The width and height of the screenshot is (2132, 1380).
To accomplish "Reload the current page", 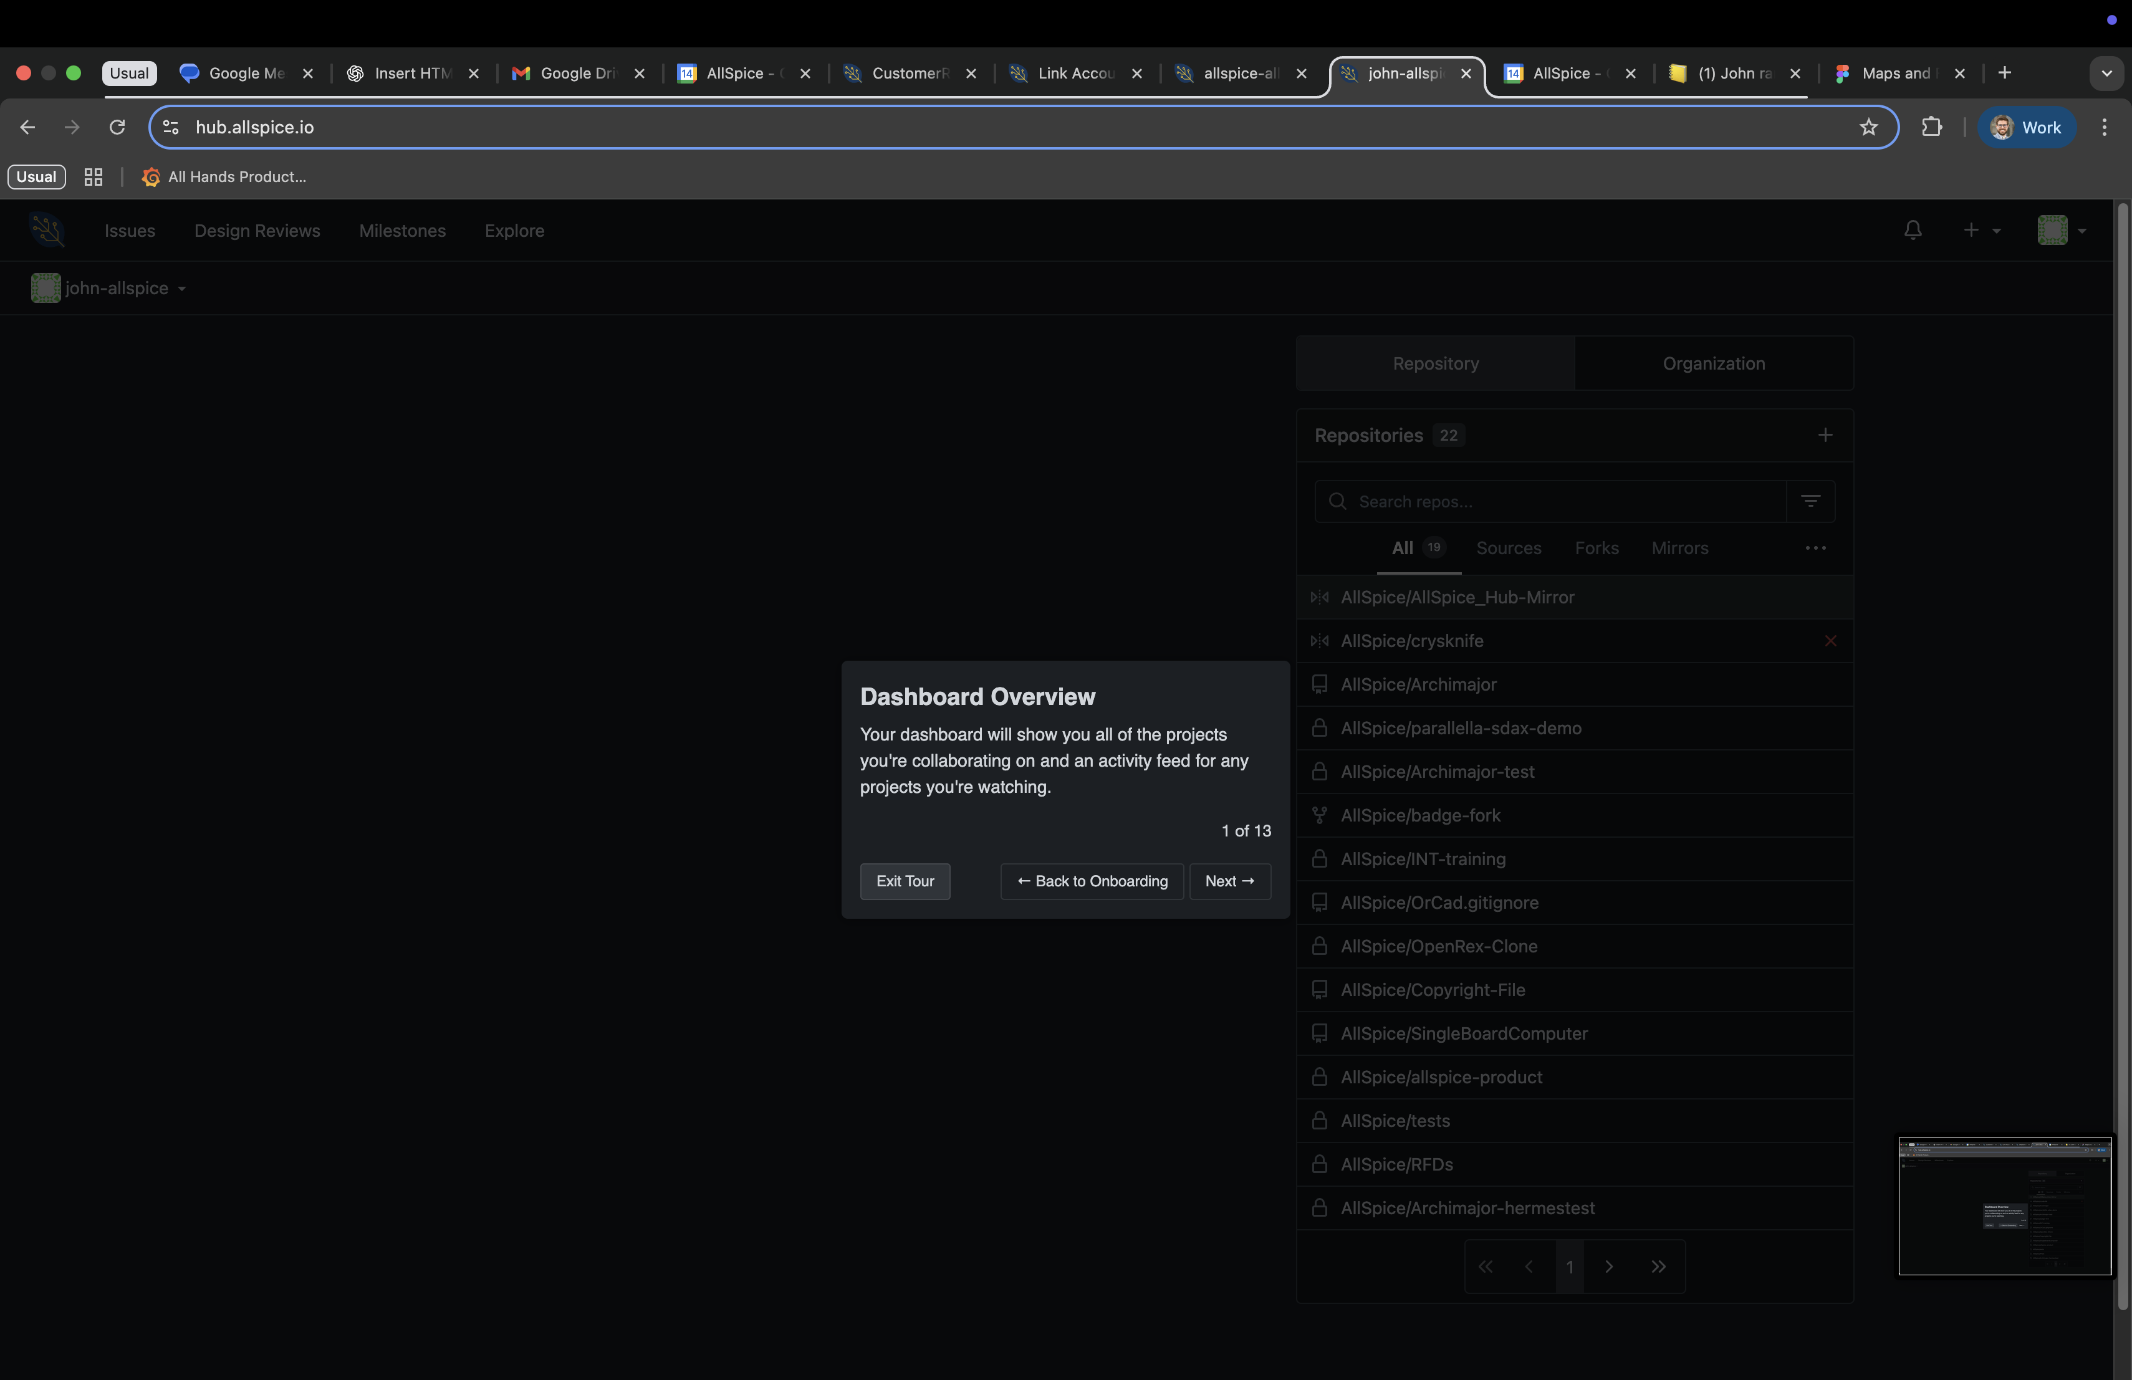I will pos(117,127).
